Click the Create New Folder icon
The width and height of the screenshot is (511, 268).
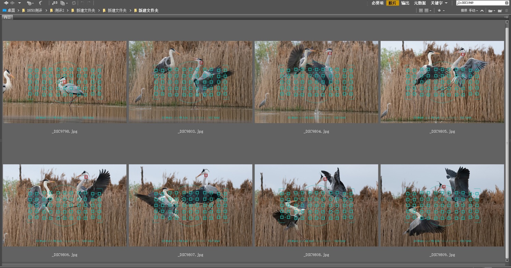pos(500,10)
